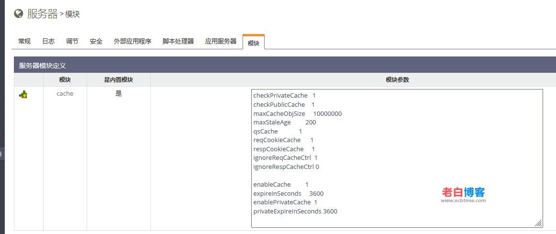This screenshot has width=556, height=234.
Task: Select the active 模块 tab
Action: pos(254,42)
